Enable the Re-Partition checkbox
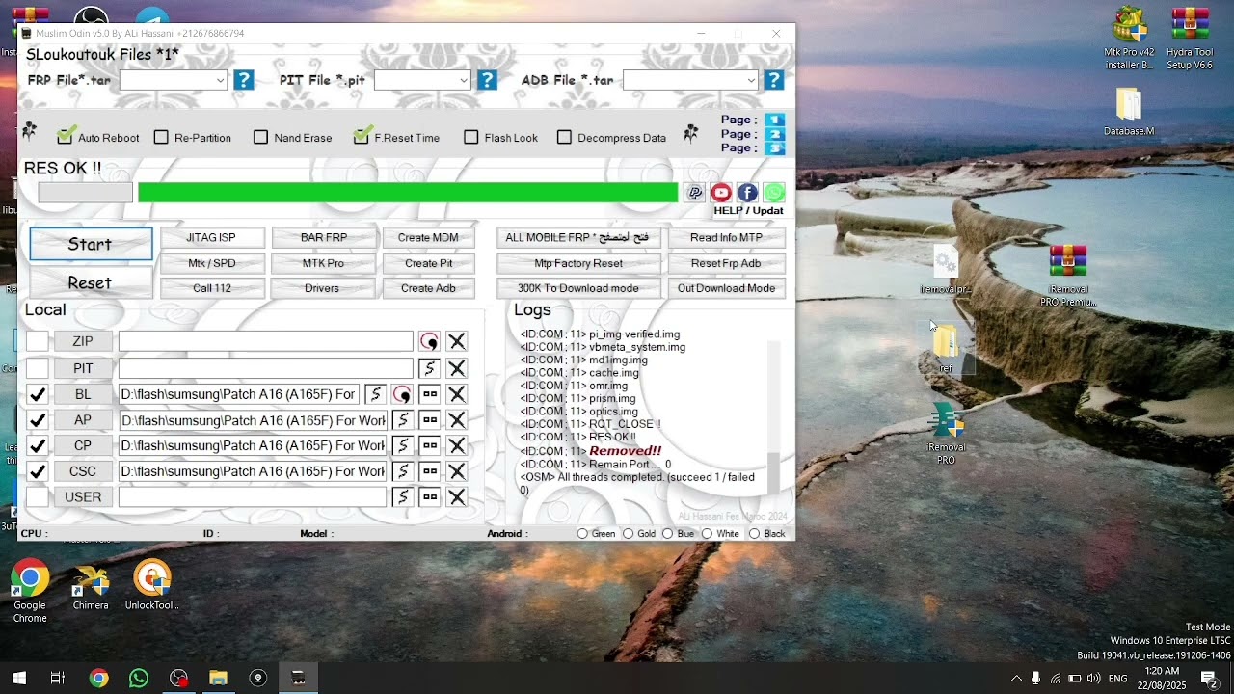 coord(161,138)
